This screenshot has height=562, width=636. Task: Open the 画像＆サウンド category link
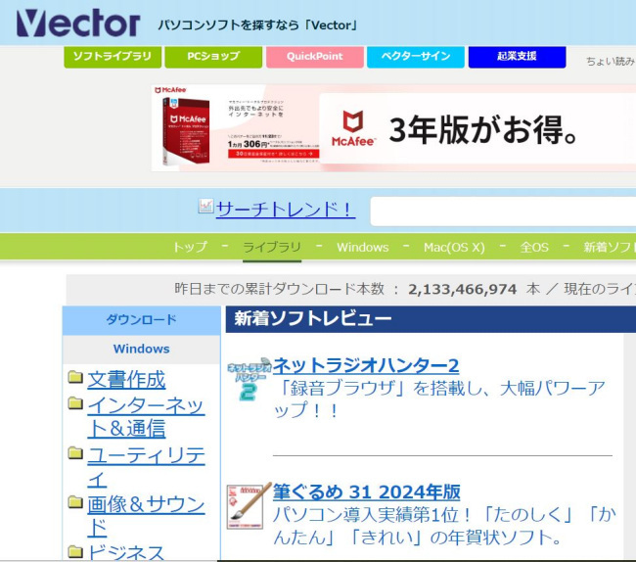[x=146, y=516]
